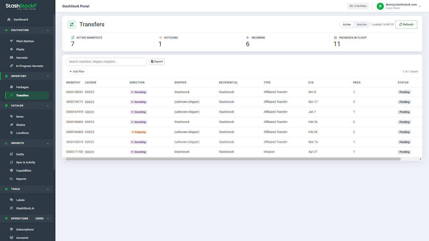
Task: Click the Packages box icon
Action: [x=11, y=87]
